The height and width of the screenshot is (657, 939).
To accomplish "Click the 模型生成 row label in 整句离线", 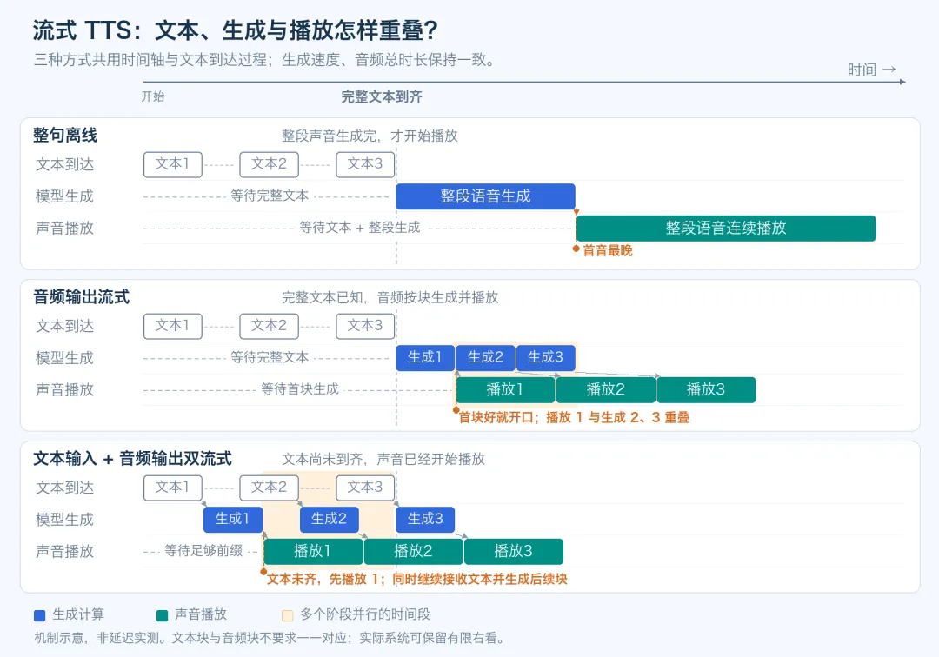I will click(x=64, y=196).
